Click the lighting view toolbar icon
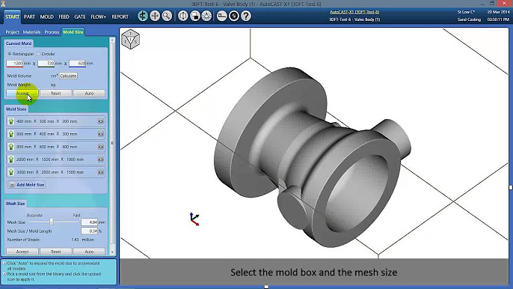The width and height of the screenshot is (513, 289). pos(206,16)
